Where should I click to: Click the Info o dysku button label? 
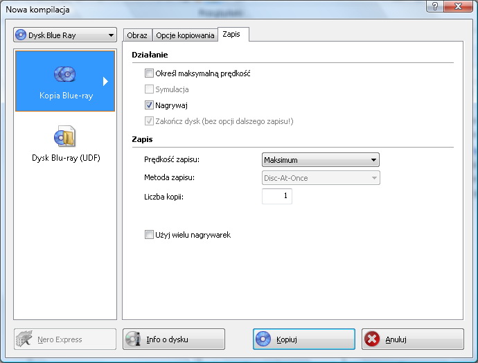167,339
